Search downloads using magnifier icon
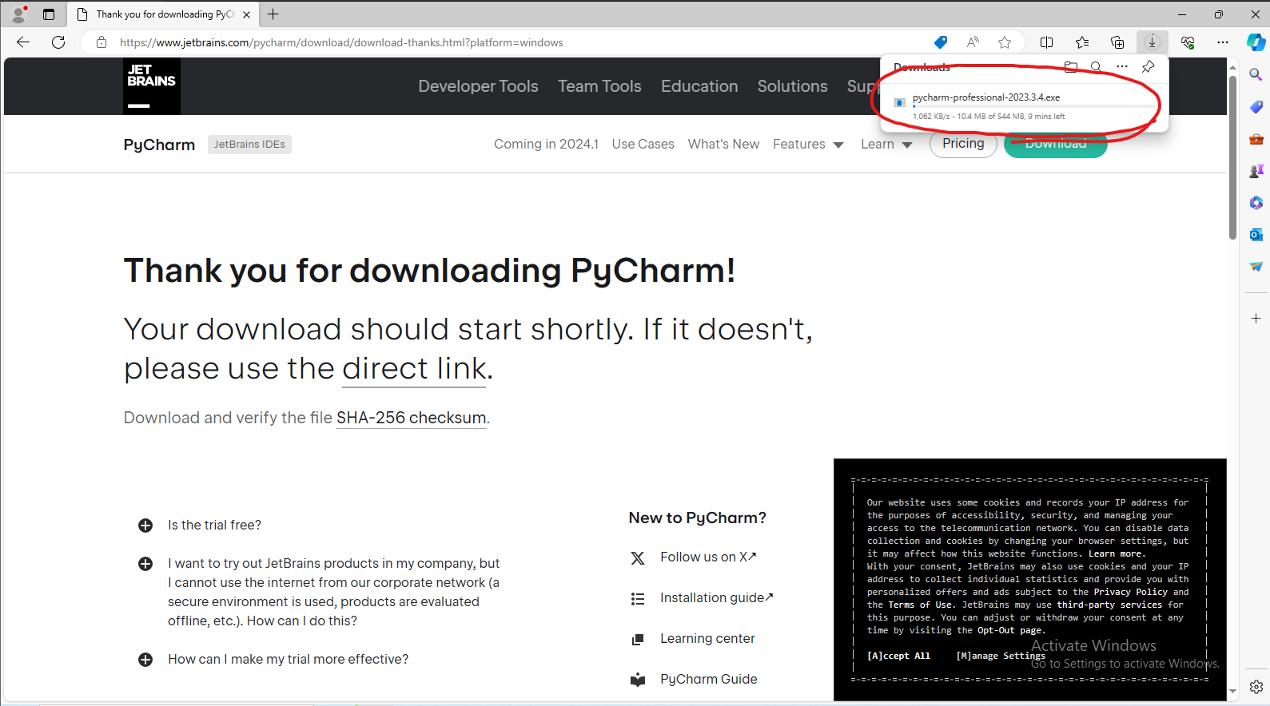Viewport: 1270px width, 706px height. point(1096,67)
